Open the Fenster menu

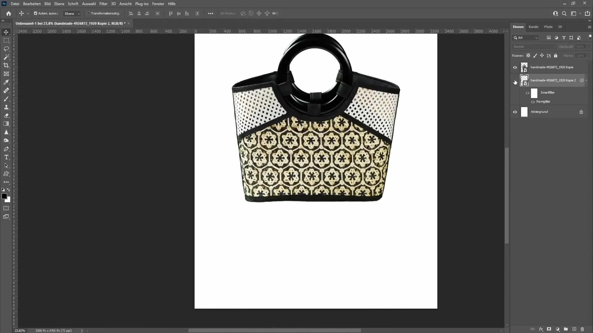(158, 4)
